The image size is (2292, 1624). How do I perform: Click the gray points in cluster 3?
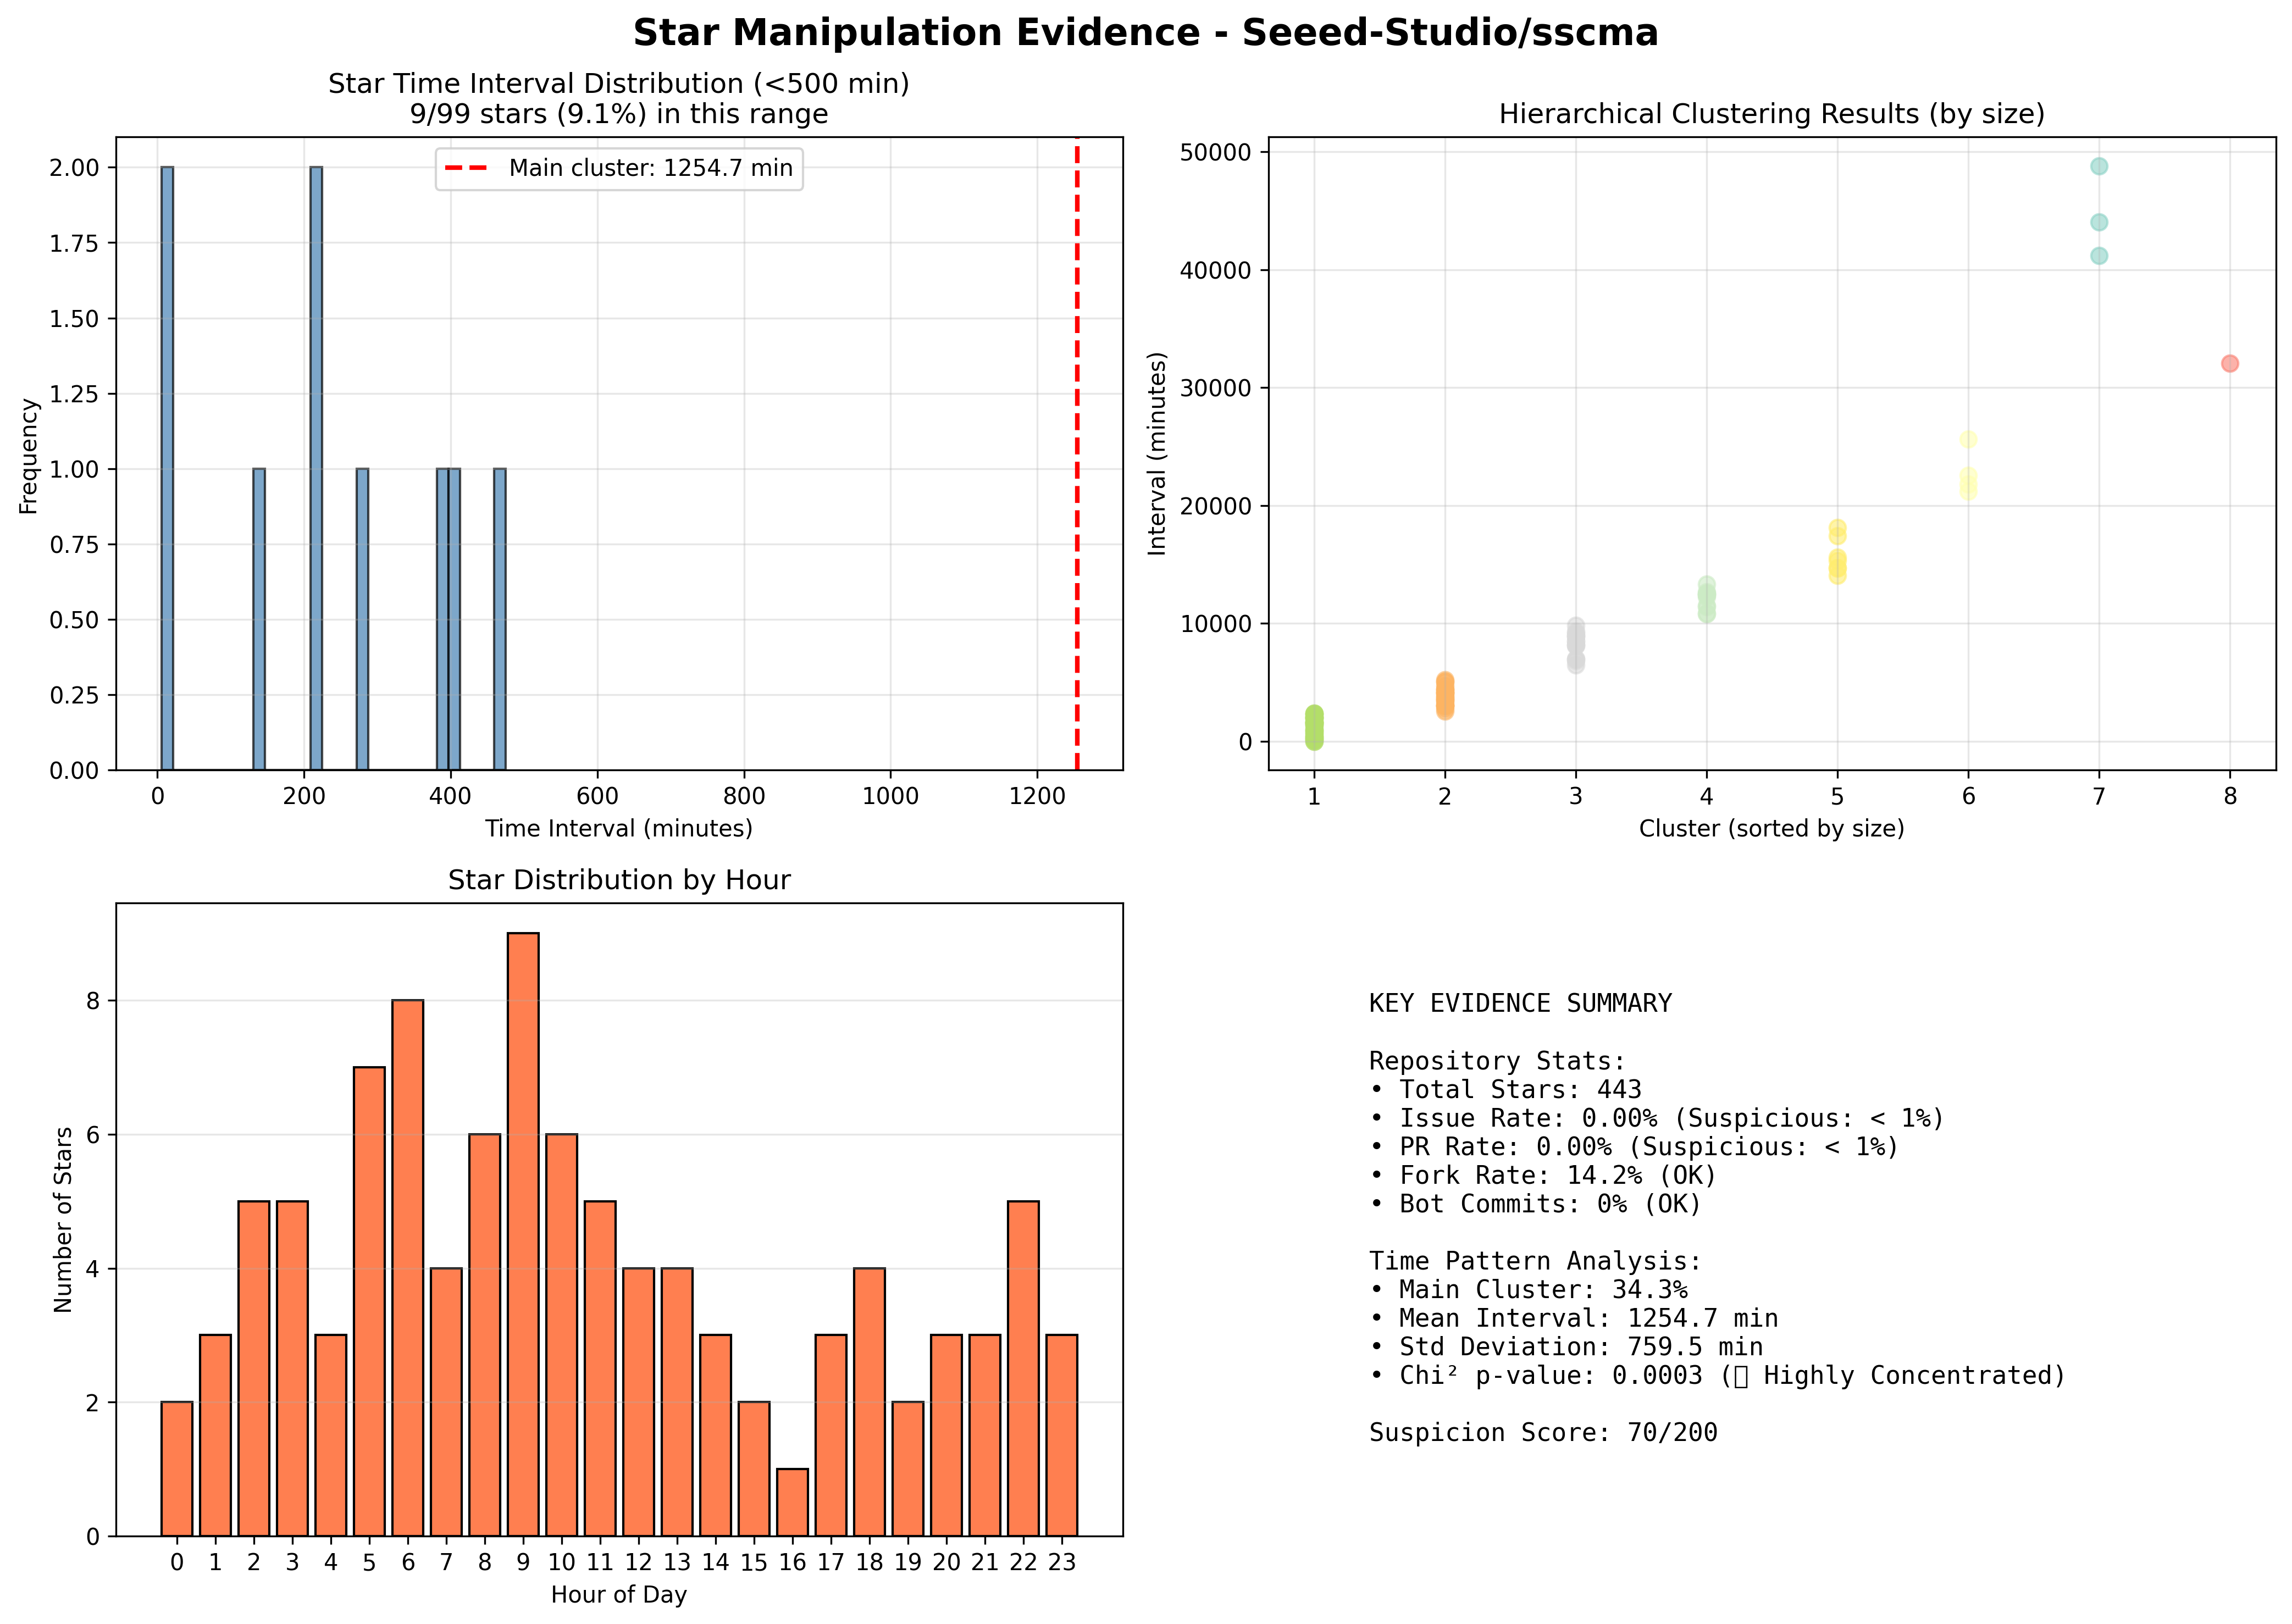1576,645
